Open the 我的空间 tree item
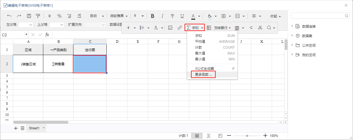The height and width of the screenshot is (140, 353). coord(309,55)
